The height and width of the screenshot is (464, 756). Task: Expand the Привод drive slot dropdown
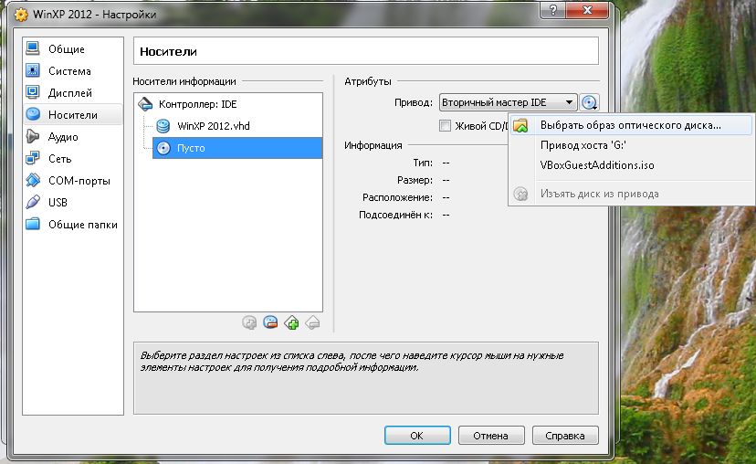(x=508, y=103)
